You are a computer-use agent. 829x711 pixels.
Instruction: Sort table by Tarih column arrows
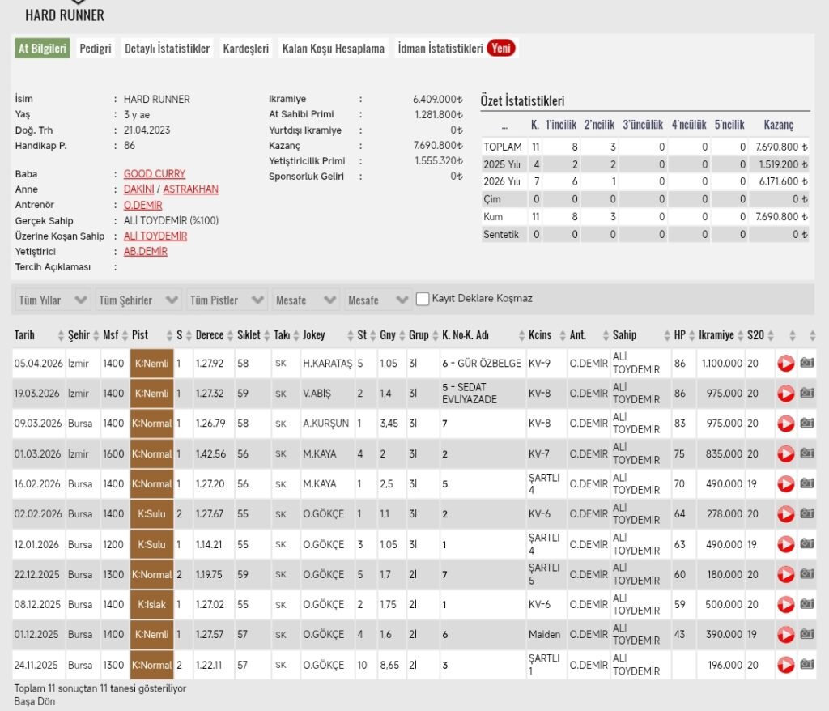pyautogui.click(x=61, y=335)
